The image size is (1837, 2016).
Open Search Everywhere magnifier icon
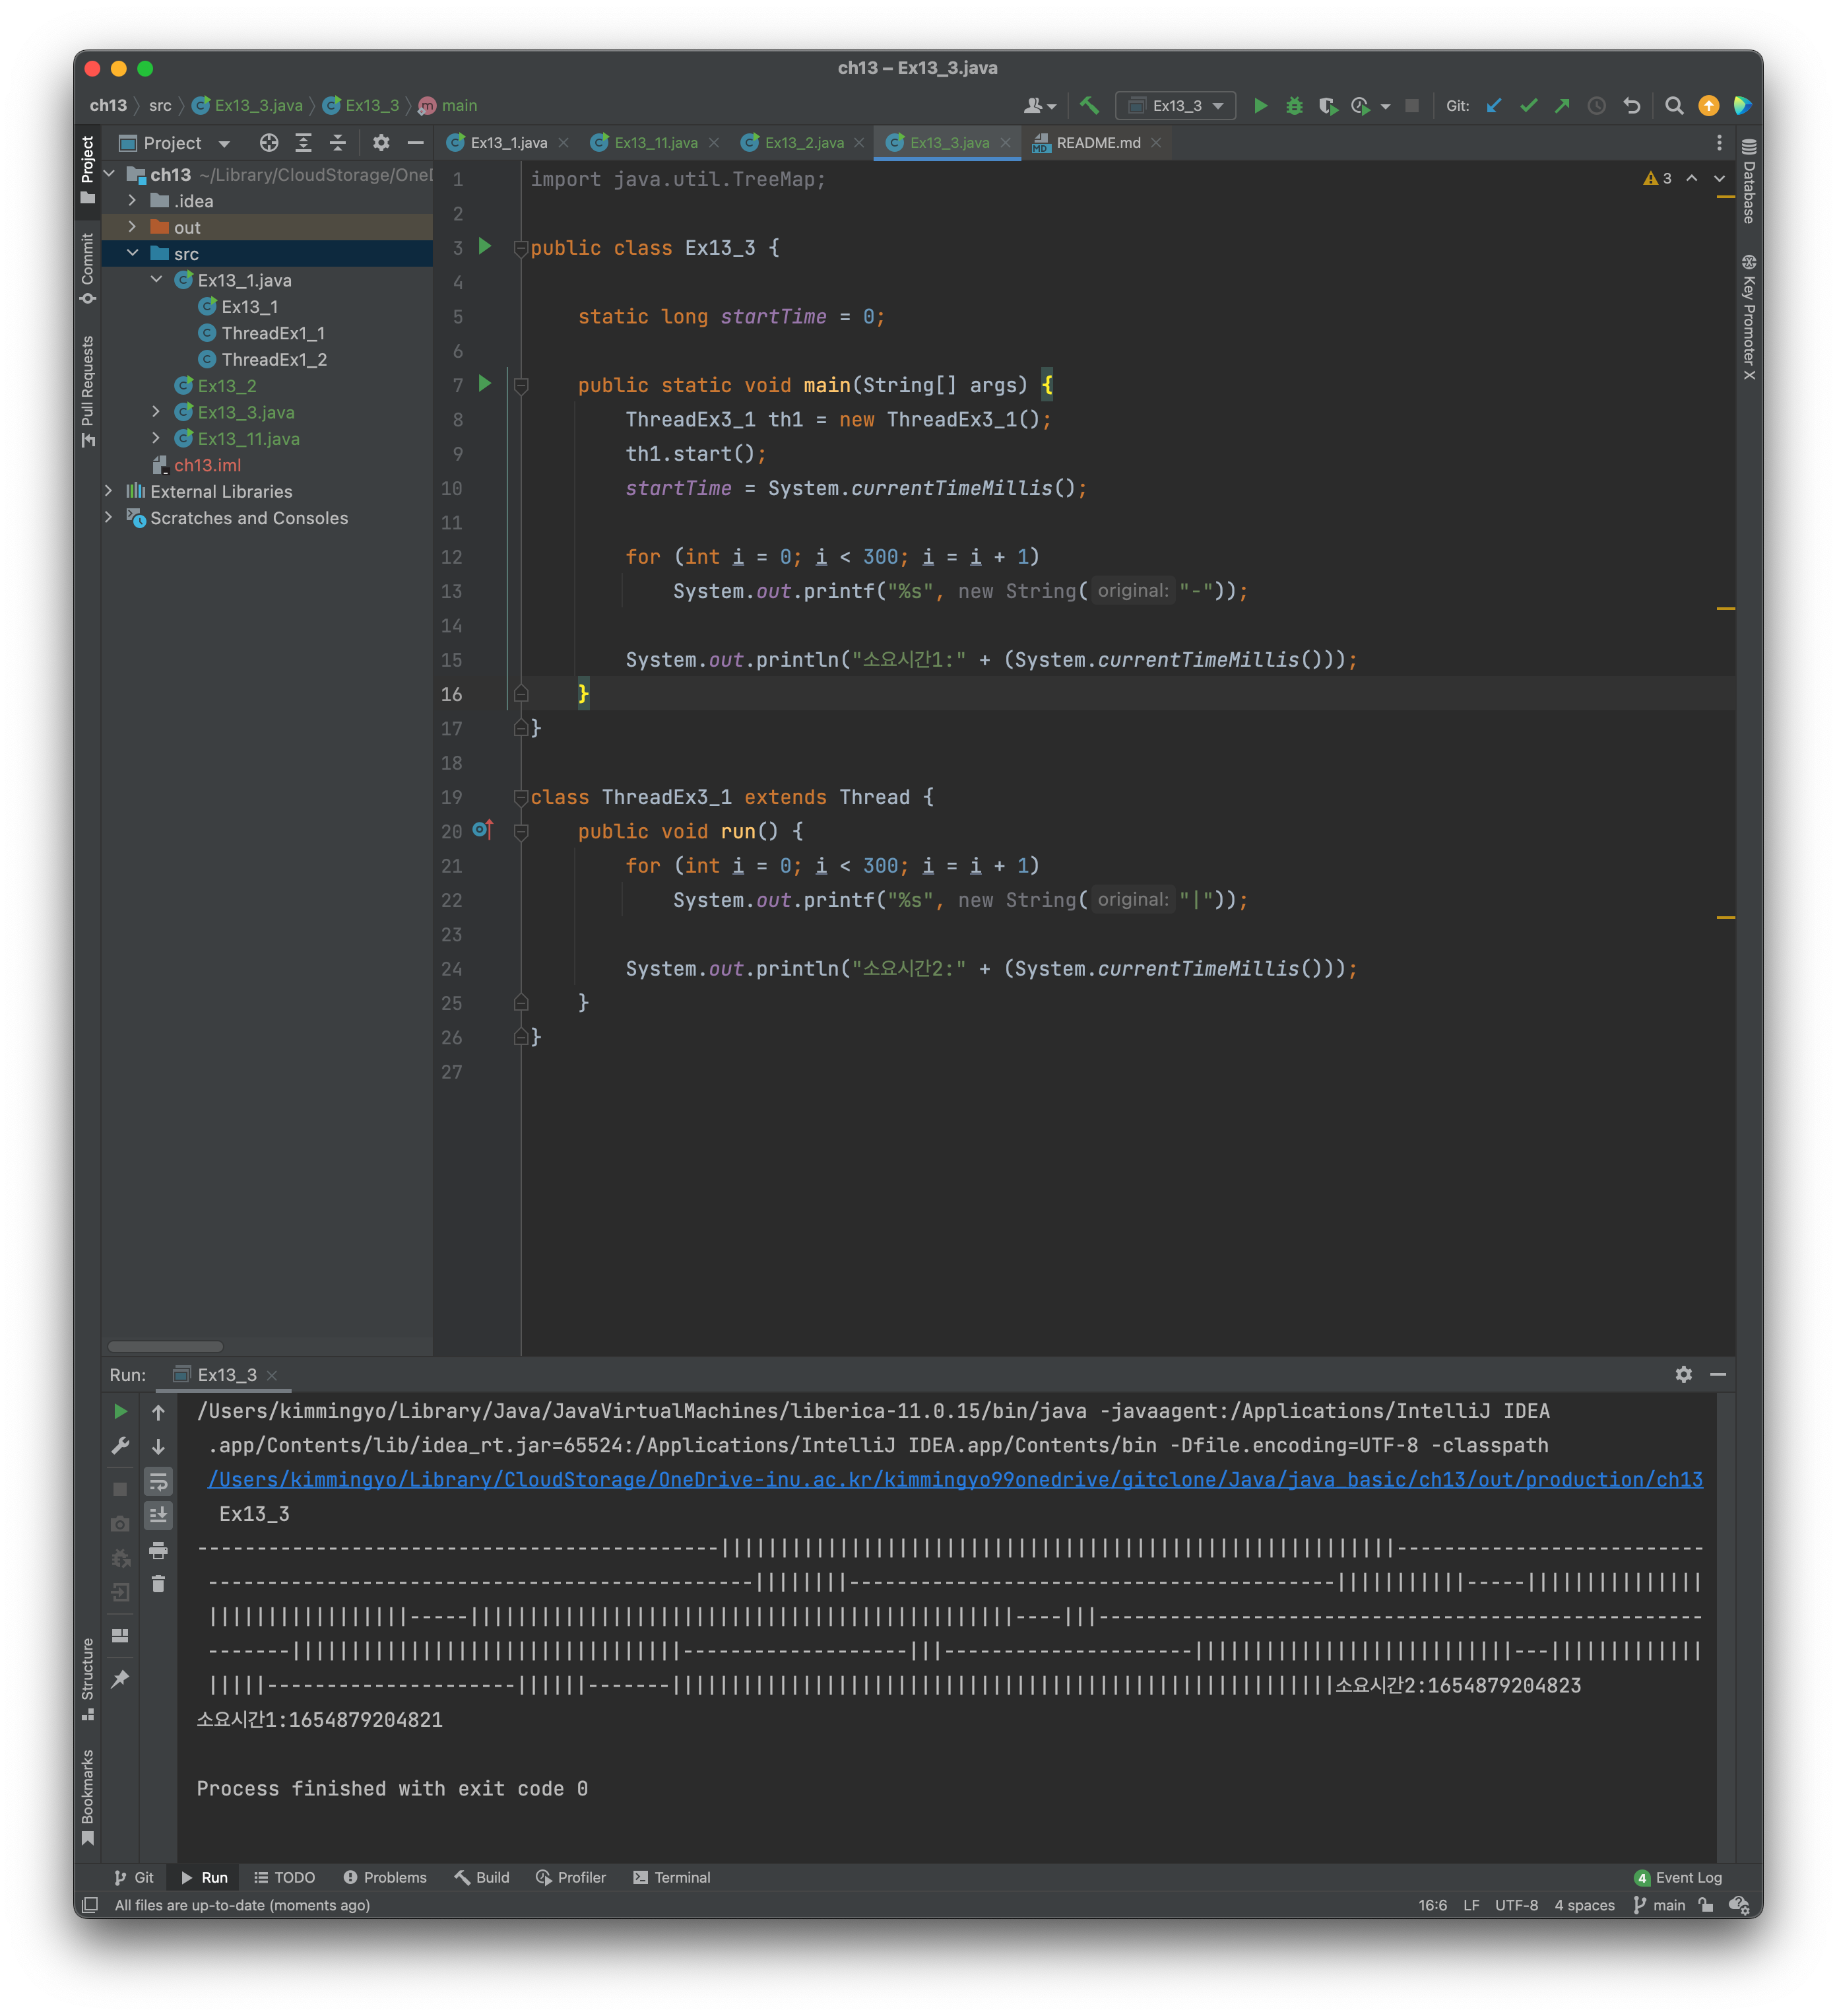pos(1674,105)
